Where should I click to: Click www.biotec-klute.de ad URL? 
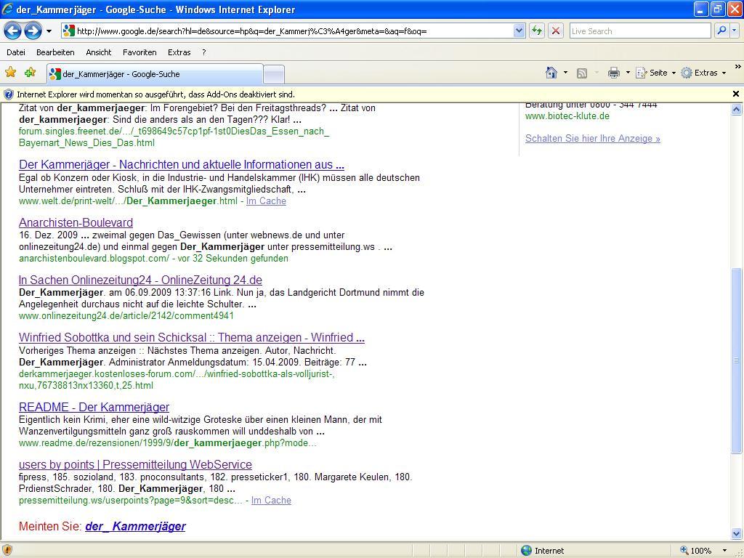point(567,116)
